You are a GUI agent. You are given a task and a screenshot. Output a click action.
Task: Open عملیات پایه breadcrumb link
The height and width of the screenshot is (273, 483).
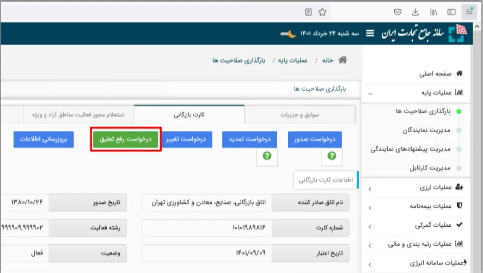pos(292,60)
